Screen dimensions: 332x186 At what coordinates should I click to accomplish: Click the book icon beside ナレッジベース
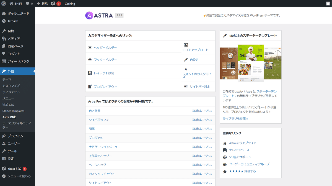(225, 150)
